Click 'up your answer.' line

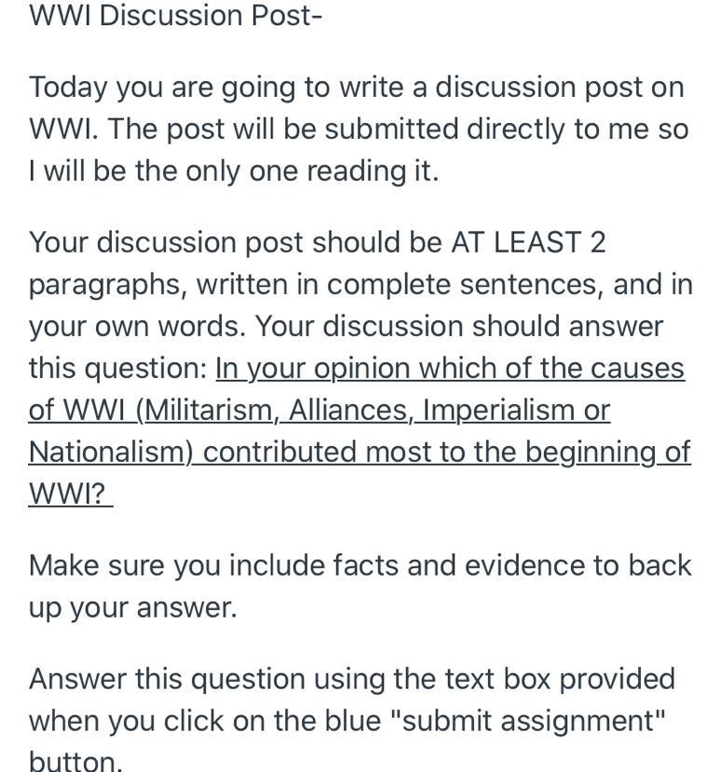click(x=132, y=607)
